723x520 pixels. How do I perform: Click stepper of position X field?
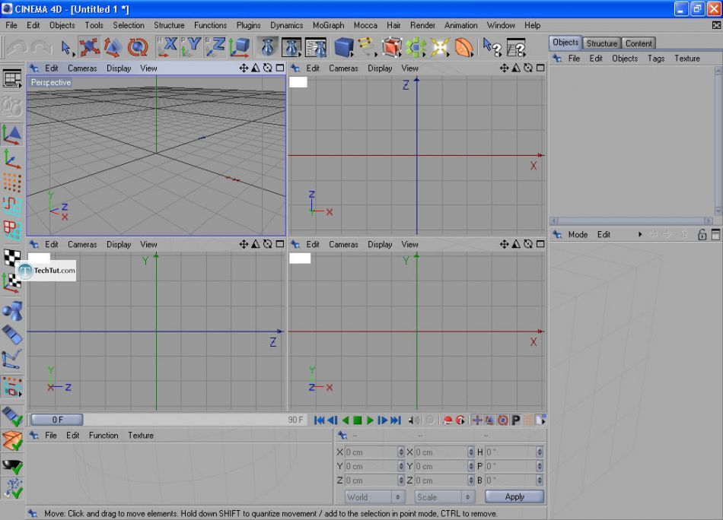pos(401,452)
